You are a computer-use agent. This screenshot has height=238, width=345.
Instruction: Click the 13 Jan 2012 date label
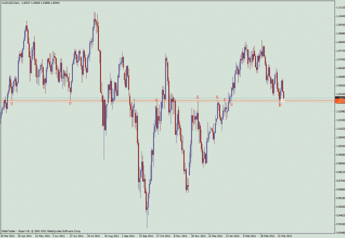pos(233,236)
